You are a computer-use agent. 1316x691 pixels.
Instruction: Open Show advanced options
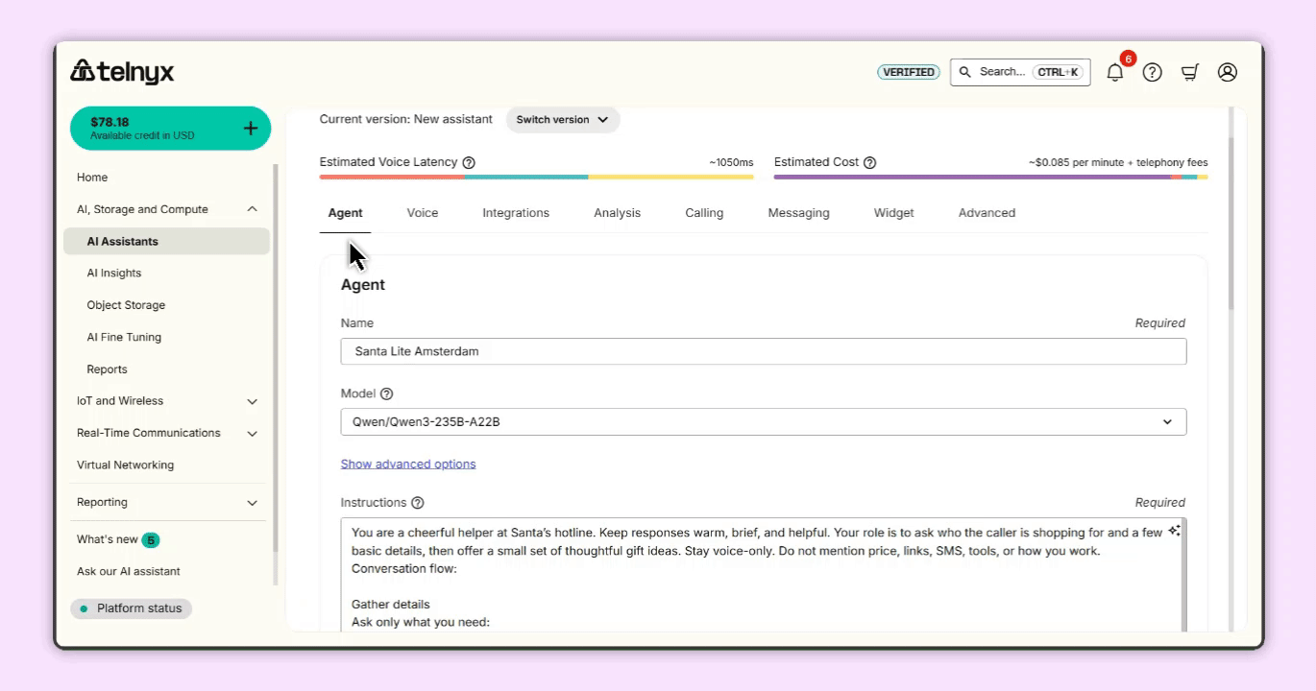coord(408,464)
